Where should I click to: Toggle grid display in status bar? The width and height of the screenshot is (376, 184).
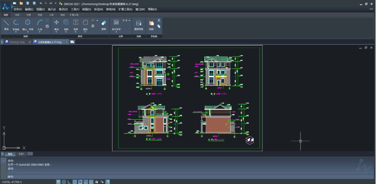tap(64, 182)
